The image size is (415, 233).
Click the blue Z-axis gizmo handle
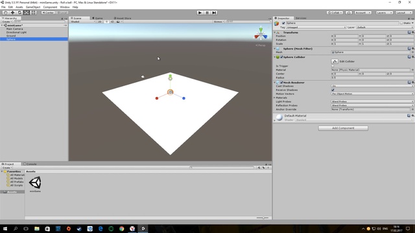(184, 98)
